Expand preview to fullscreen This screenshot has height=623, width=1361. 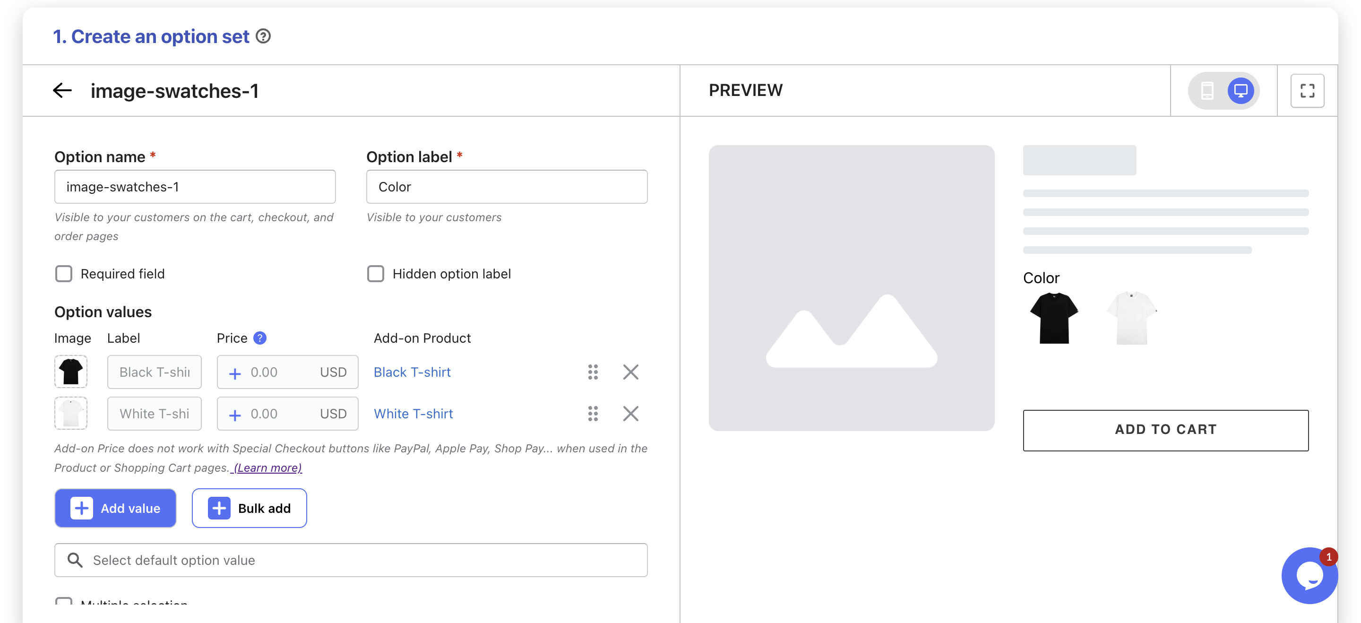click(x=1307, y=90)
